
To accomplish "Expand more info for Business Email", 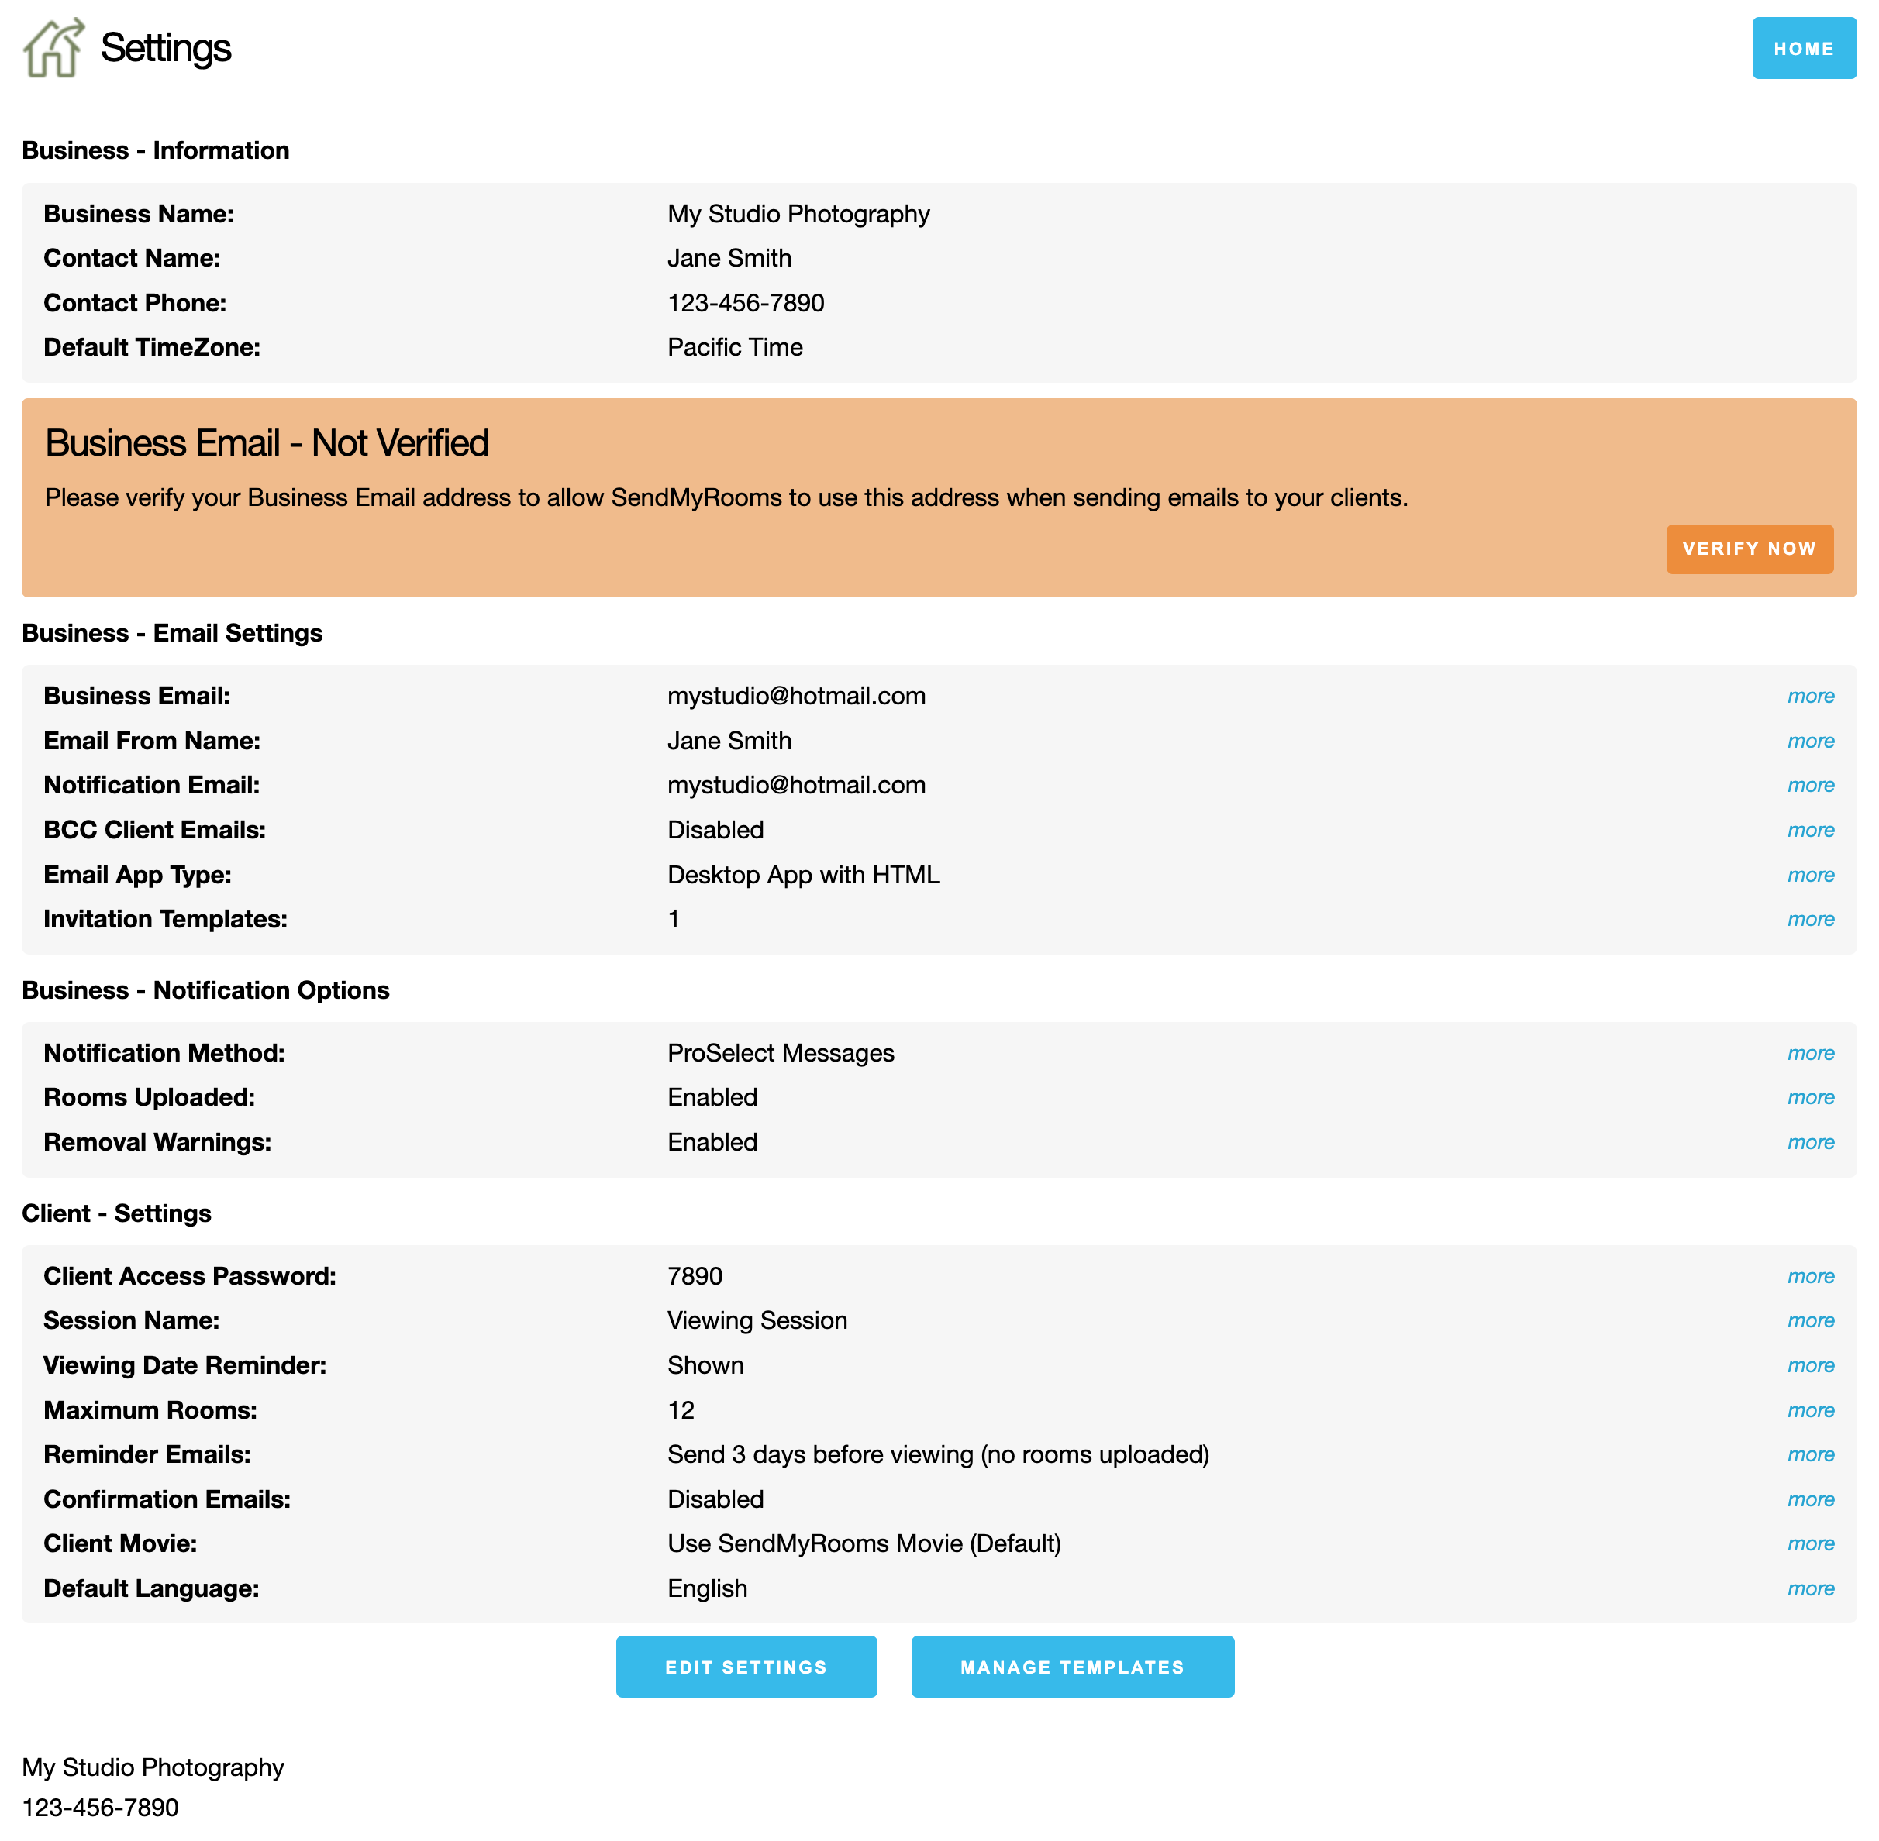I will point(1809,696).
